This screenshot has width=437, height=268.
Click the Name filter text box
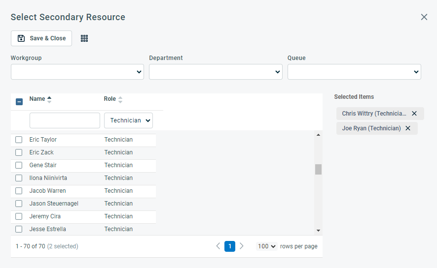click(x=65, y=120)
